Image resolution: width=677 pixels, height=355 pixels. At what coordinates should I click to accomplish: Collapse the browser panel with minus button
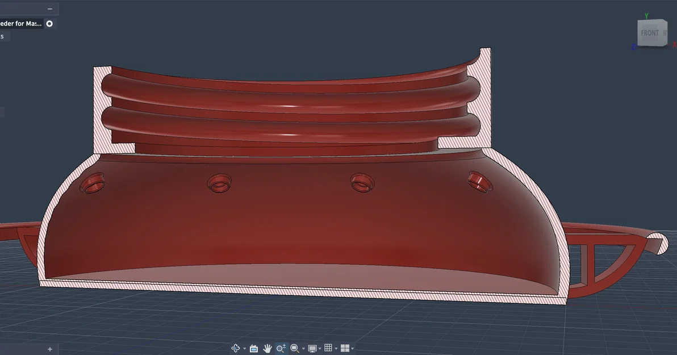pyautogui.click(x=50, y=9)
